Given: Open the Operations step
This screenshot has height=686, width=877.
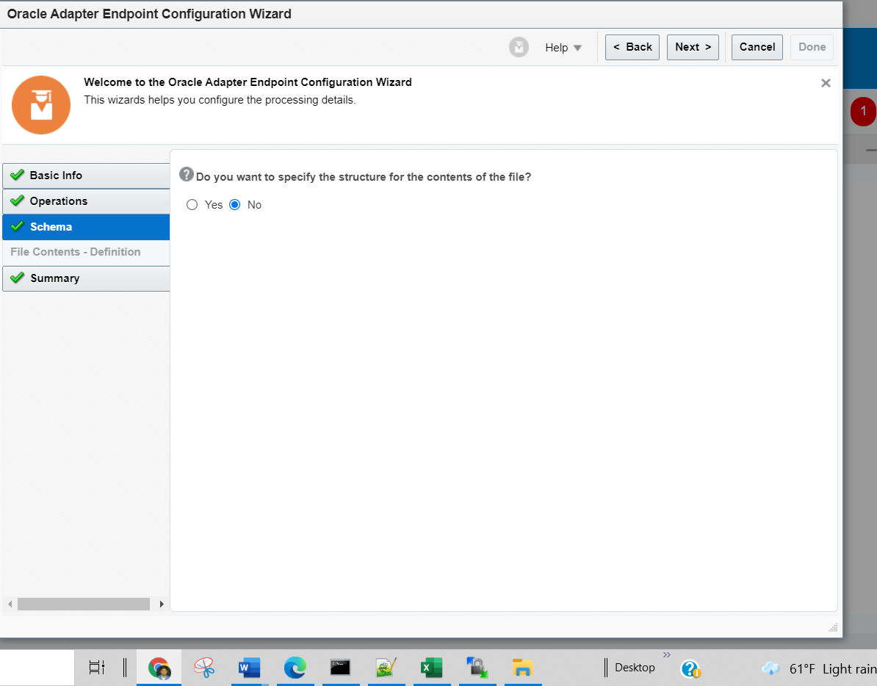Looking at the screenshot, I should coord(86,201).
